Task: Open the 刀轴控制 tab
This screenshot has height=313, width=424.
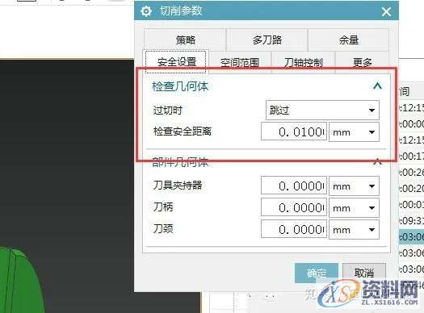Action: [x=303, y=62]
